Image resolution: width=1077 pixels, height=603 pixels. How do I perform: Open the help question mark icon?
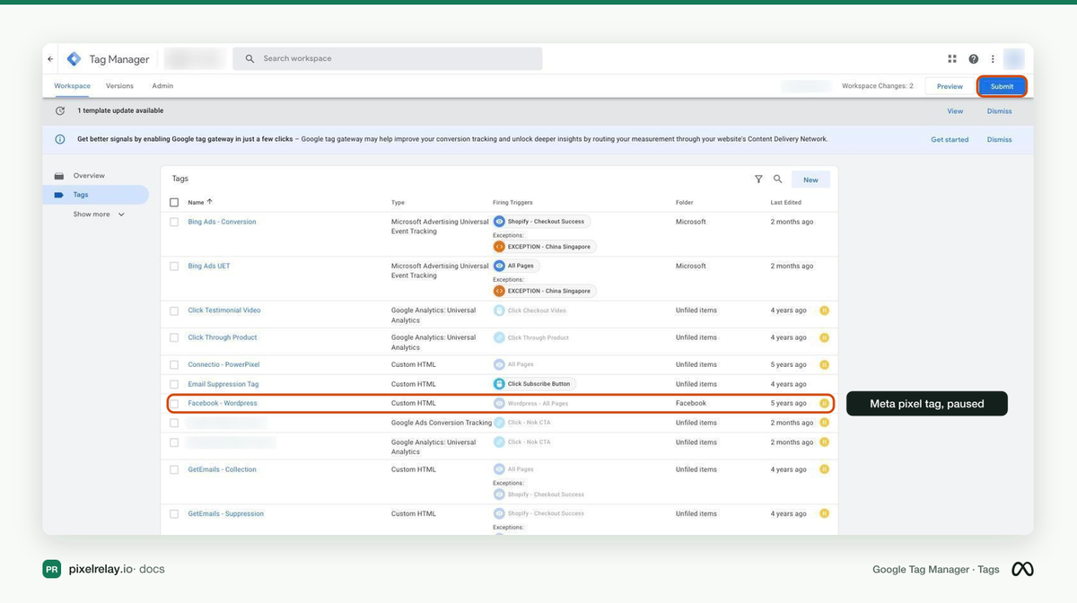[974, 59]
